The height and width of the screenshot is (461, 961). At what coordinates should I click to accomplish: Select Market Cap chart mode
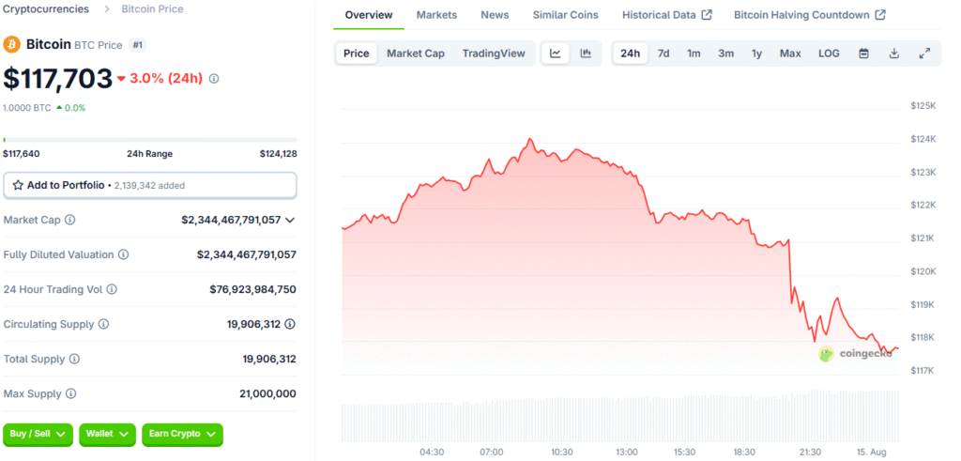(416, 54)
